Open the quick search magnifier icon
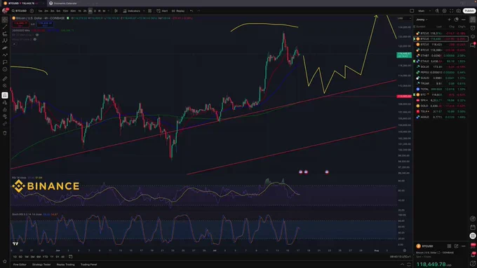477x268 pixels. [437, 11]
